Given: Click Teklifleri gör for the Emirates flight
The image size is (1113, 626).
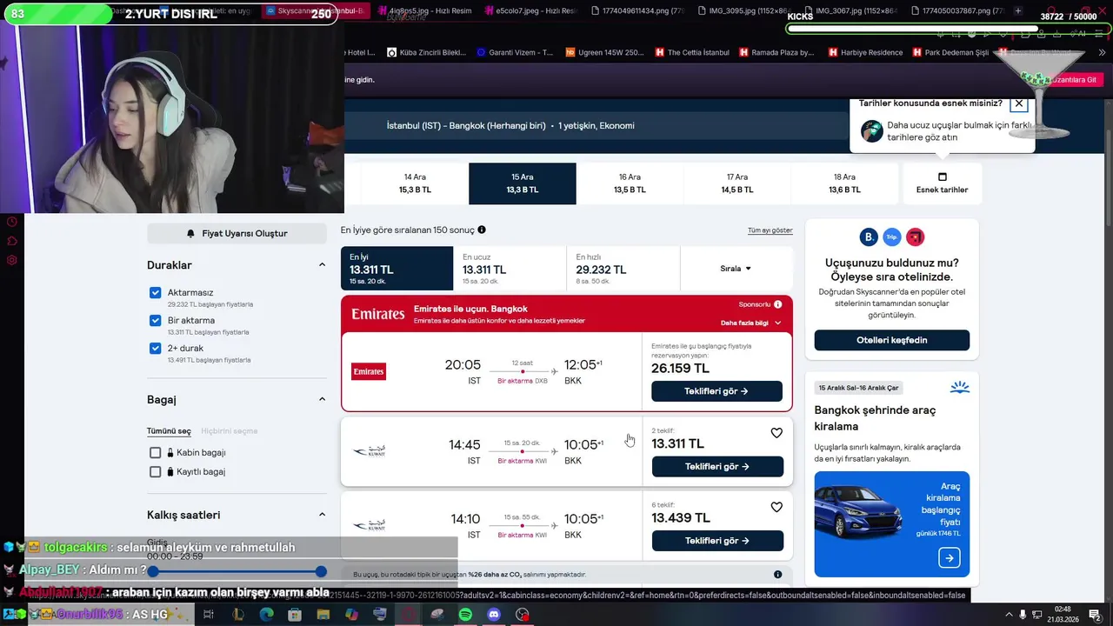Looking at the screenshot, I should 716,391.
